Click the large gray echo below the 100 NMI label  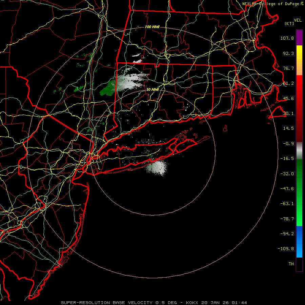[130, 81]
